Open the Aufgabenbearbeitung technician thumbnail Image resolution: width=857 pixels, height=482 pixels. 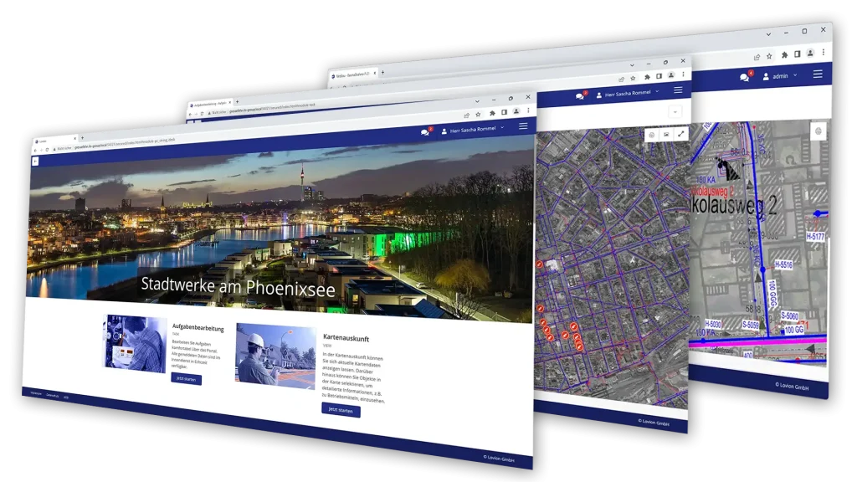[136, 342]
